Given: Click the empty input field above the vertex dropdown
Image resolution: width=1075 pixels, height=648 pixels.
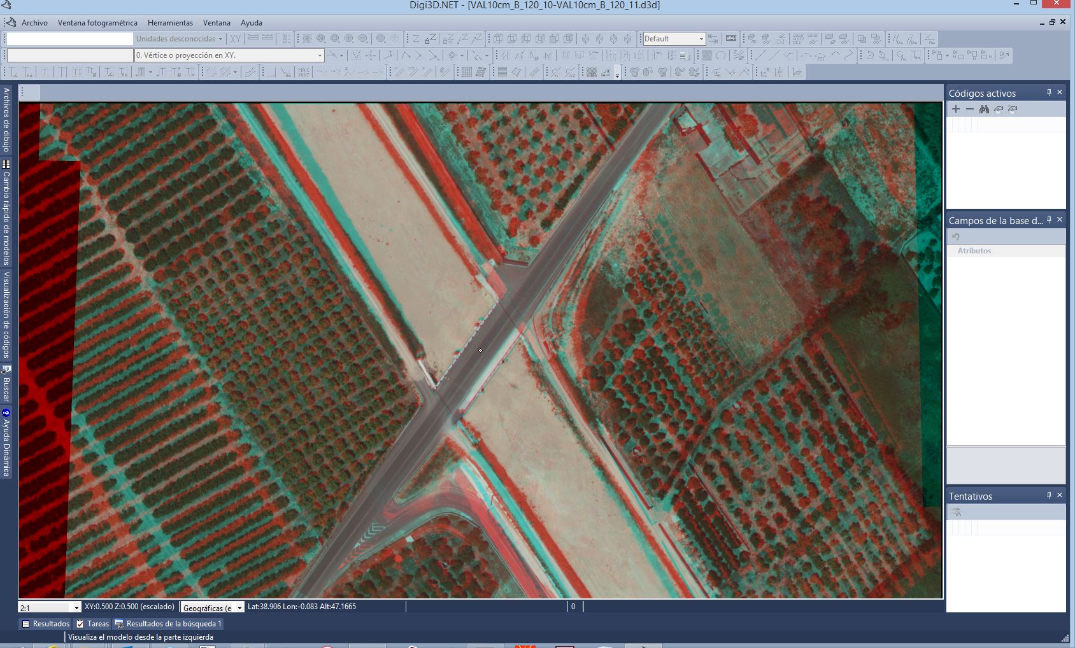Looking at the screenshot, I should pyautogui.click(x=69, y=39).
